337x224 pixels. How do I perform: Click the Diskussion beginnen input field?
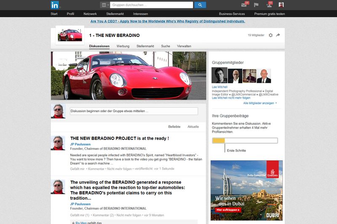pos(134,111)
